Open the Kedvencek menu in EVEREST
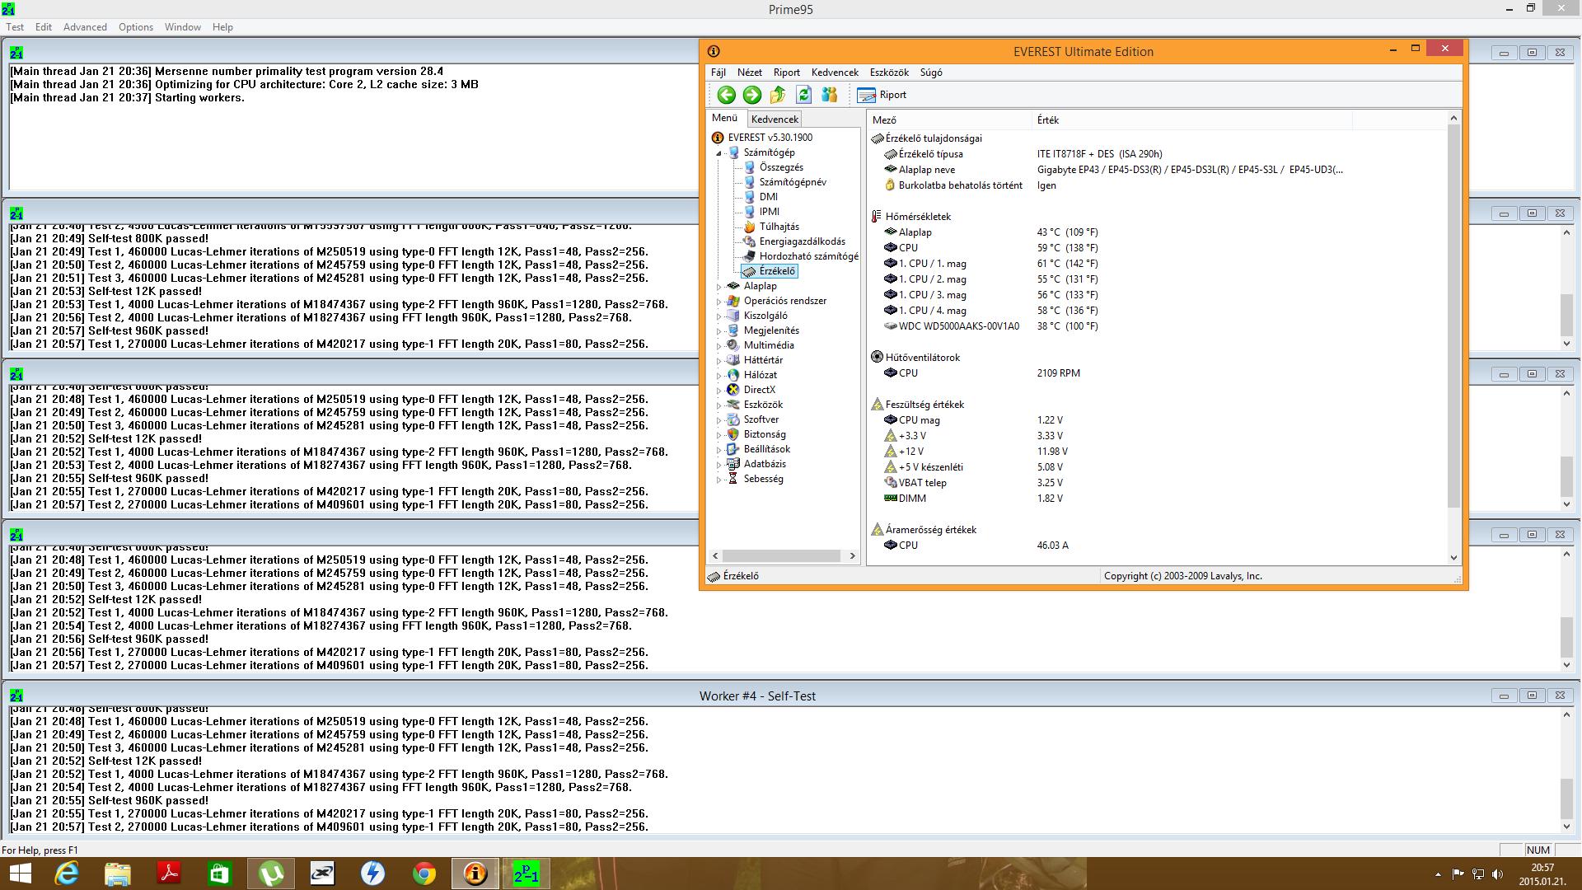The height and width of the screenshot is (890, 1582). (x=835, y=73)
